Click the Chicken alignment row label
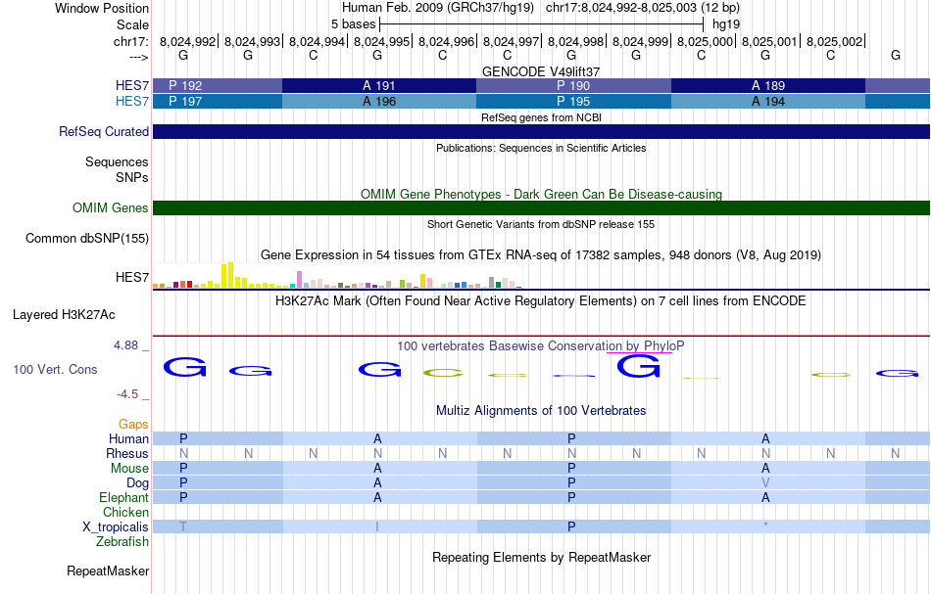 coord(125,512)
